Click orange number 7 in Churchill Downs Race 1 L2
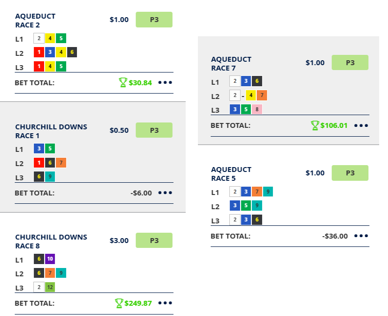388x316 pixels. (60, 163)
